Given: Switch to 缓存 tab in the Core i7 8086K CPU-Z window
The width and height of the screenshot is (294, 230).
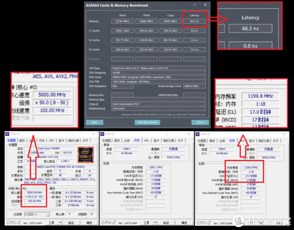Looking at the screenshot, I should click(22, 141).
